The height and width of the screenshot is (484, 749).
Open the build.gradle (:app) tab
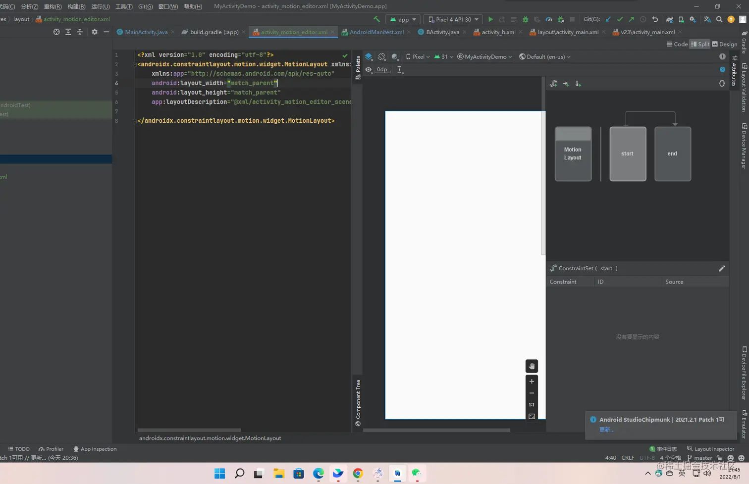(214, 32)
